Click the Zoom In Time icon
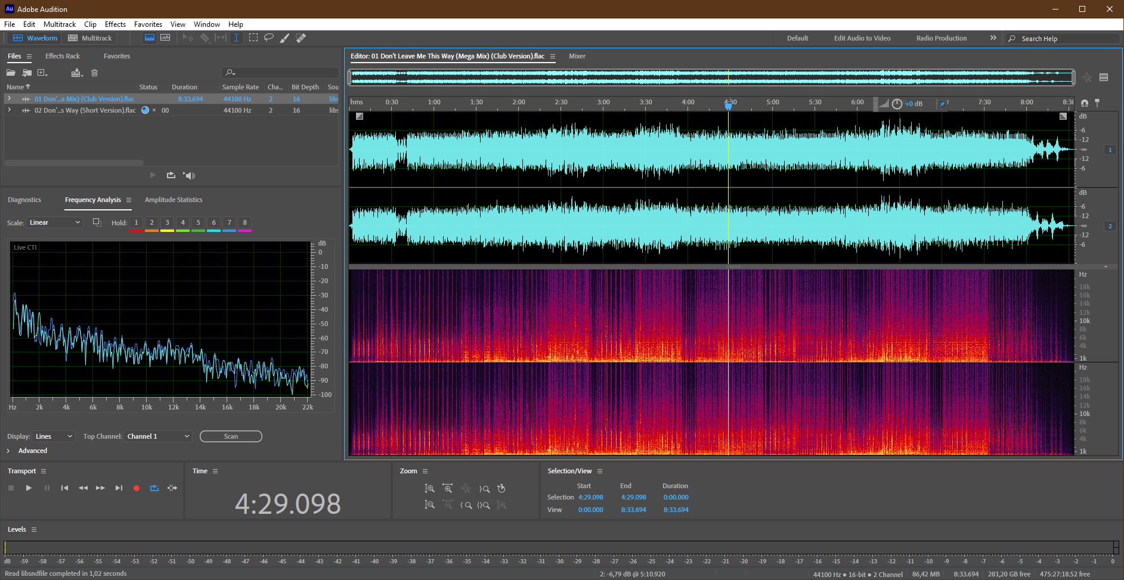The image size is (1124, 580). [x=448, y=488]
